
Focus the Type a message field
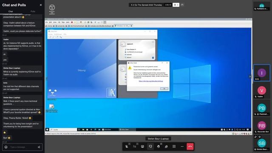(23, 147)
